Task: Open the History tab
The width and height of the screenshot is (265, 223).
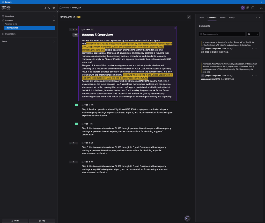Action: tap(232, 18)
